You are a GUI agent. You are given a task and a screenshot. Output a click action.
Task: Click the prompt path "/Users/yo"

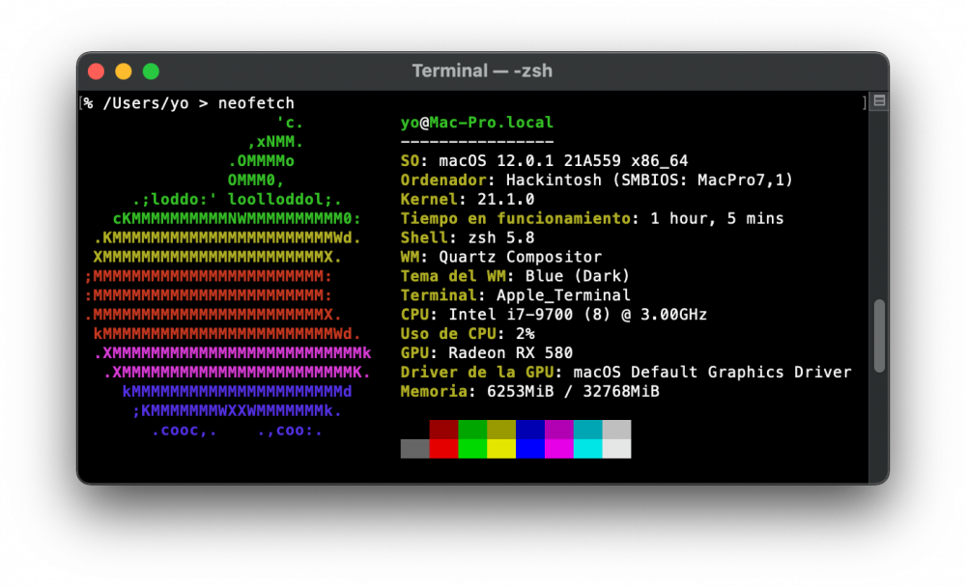click(146, 102)
